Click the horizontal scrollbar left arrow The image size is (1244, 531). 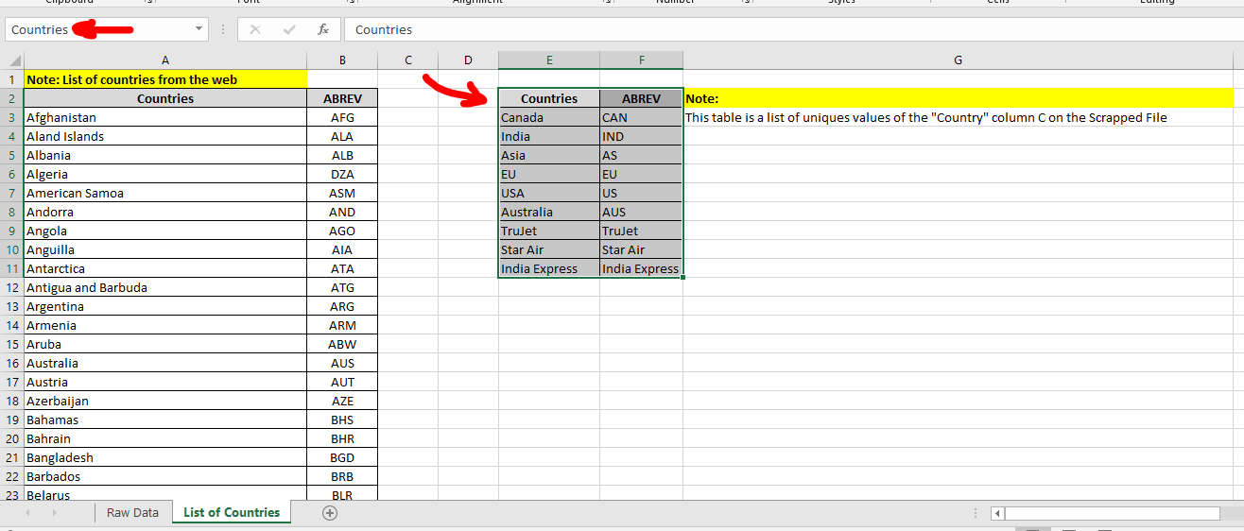(x=997, y=513)
